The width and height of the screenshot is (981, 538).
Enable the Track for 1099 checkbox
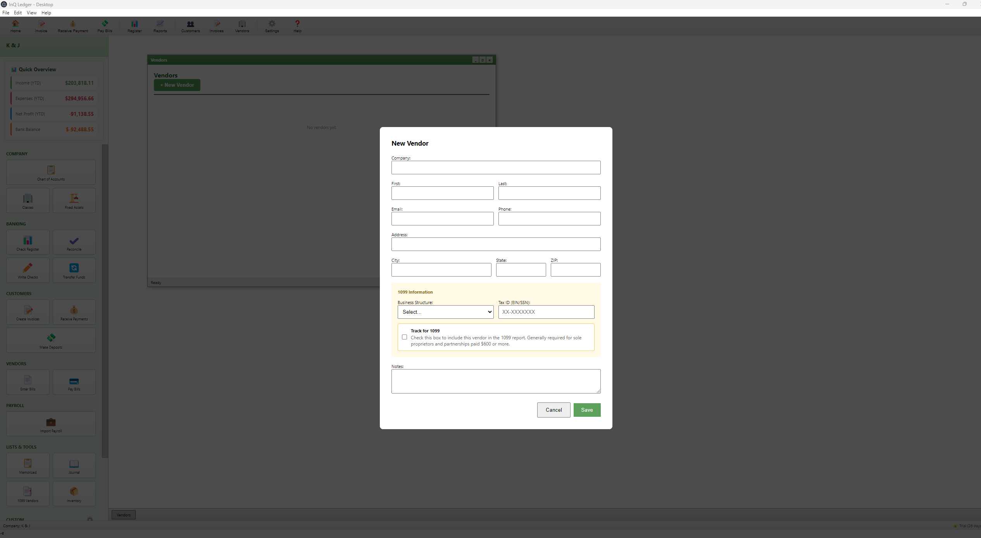point(404,337)
